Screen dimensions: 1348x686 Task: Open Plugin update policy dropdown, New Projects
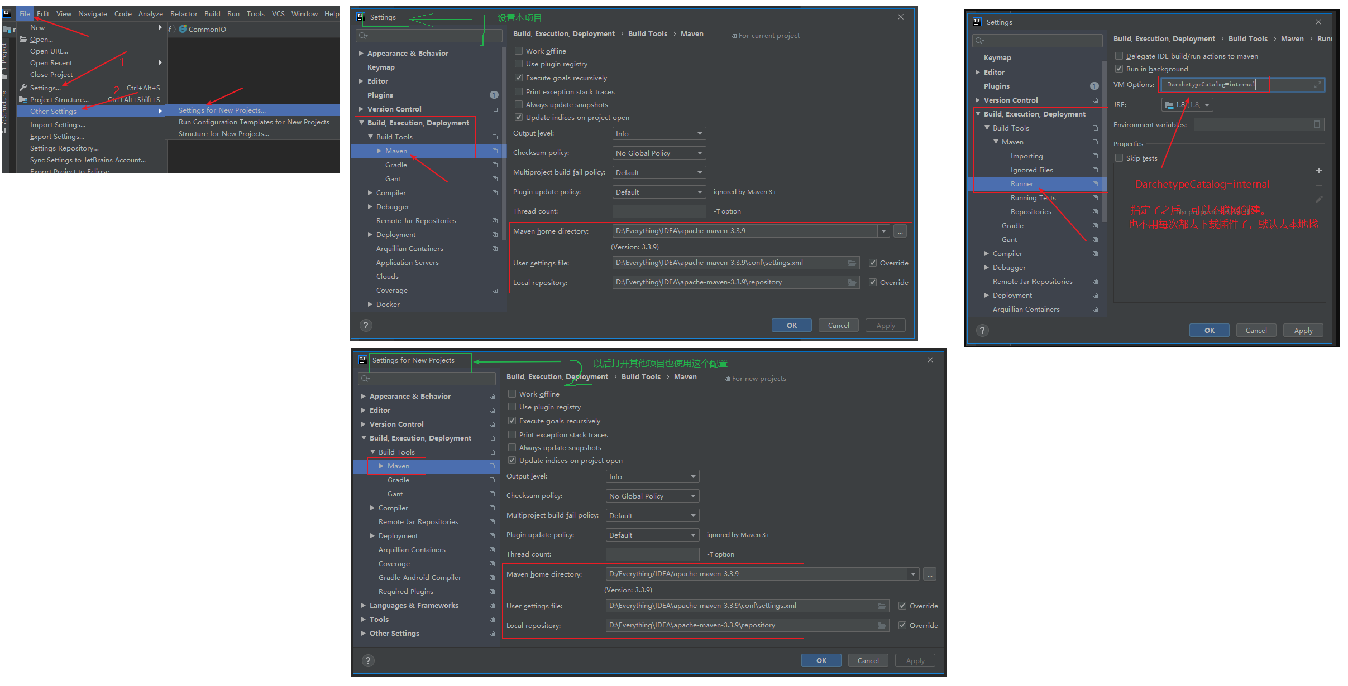tap(652, 535)
